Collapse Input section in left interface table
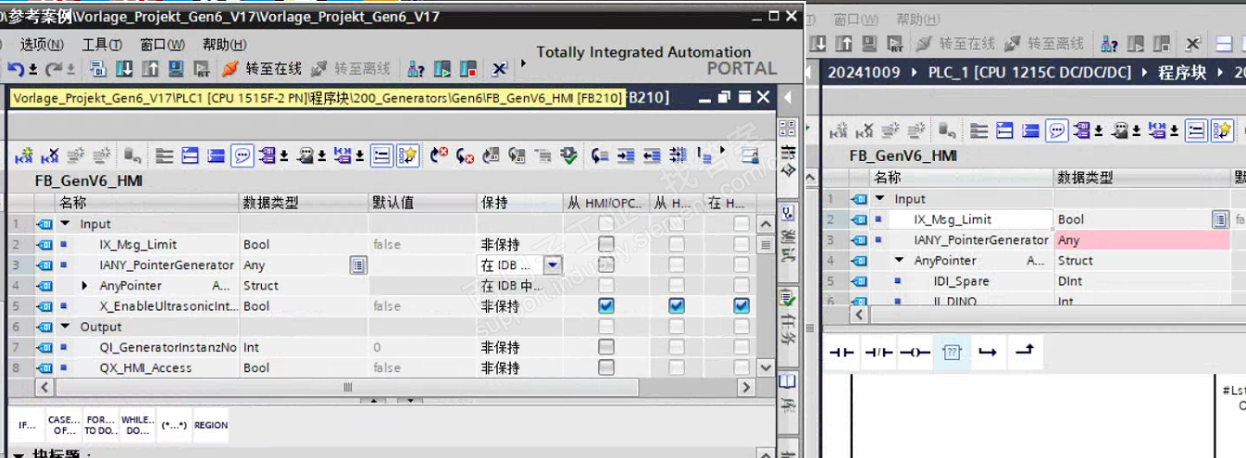This screenshot has height=458, width=1246. 66,224
